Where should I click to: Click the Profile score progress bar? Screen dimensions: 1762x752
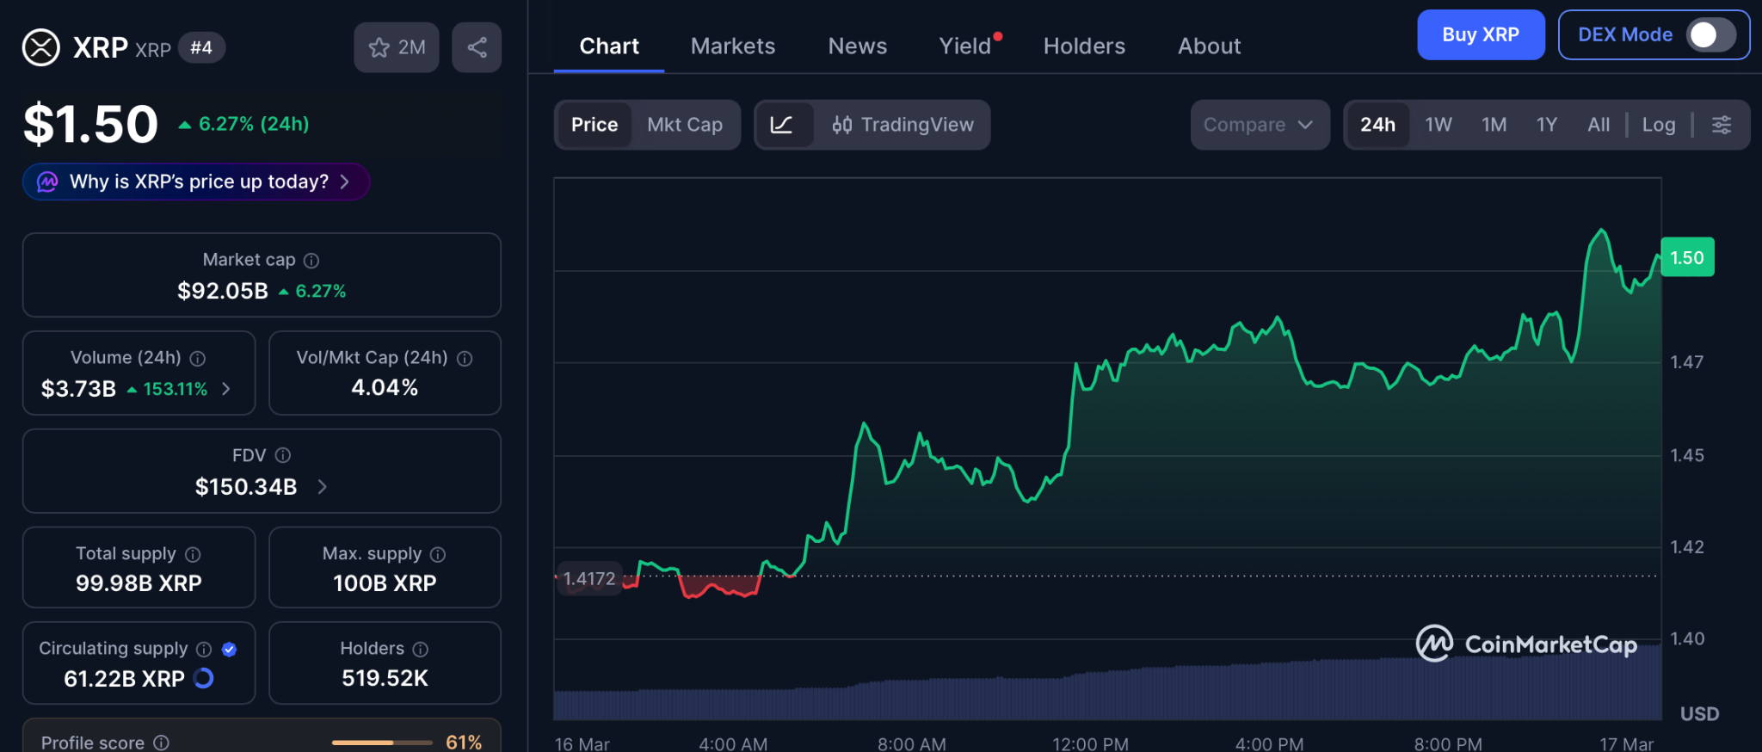(381, 742)
